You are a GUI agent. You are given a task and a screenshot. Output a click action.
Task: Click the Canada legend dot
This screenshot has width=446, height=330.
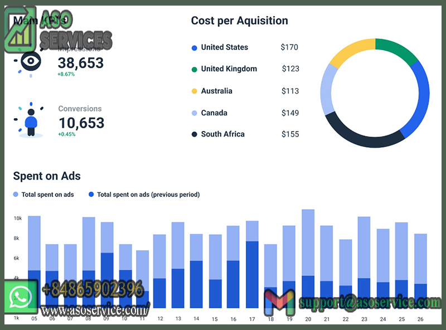(x=194, y=113)
